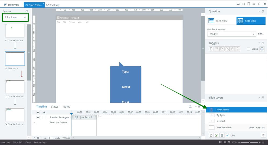Adjust the status bar zoom slider
The height and width of the screenshot is (145, 268).
[x=249, y=142]
